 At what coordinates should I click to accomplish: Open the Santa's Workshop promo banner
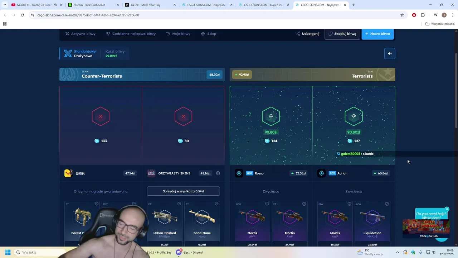click(x=426, y=229)
